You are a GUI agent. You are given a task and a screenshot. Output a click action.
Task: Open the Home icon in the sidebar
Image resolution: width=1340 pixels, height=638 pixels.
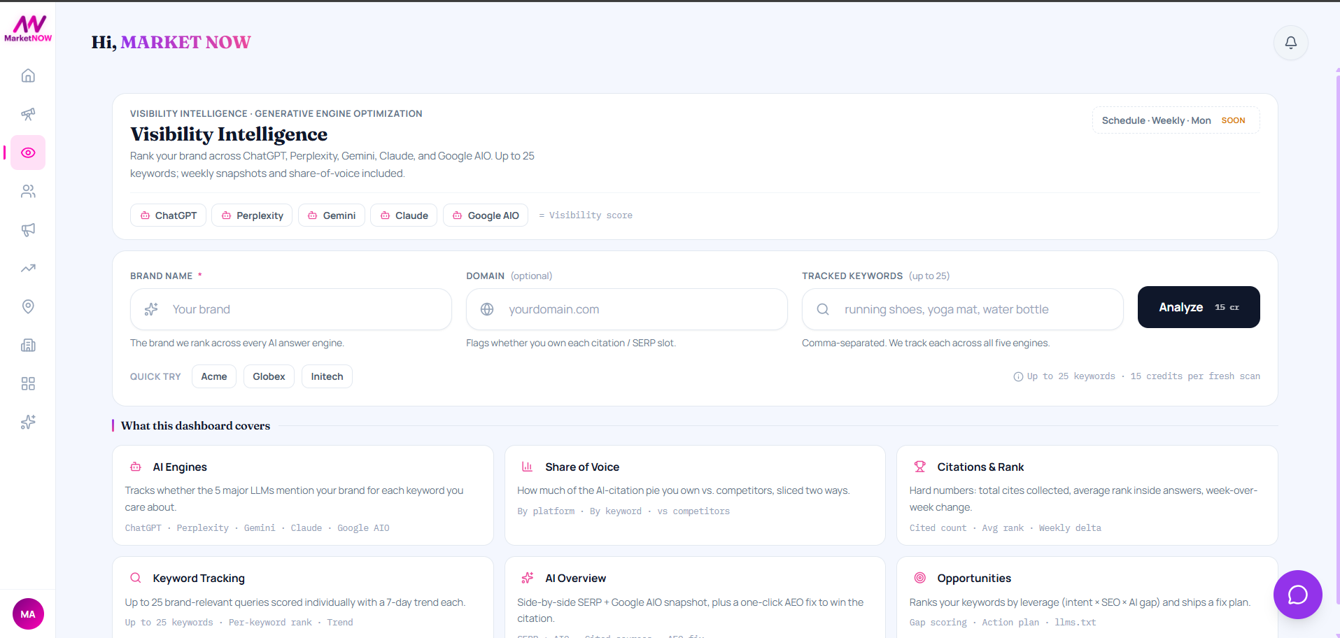pos(28,76)
